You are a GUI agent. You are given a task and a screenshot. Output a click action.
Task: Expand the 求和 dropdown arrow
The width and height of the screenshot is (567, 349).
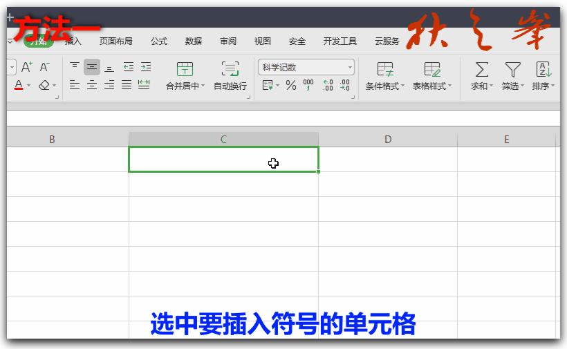pos(492,86)
